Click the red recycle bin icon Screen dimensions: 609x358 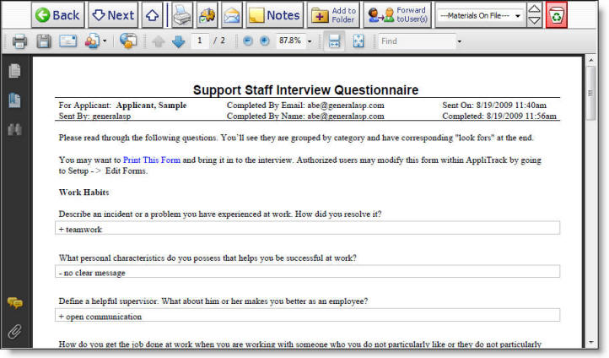(557, 14)
